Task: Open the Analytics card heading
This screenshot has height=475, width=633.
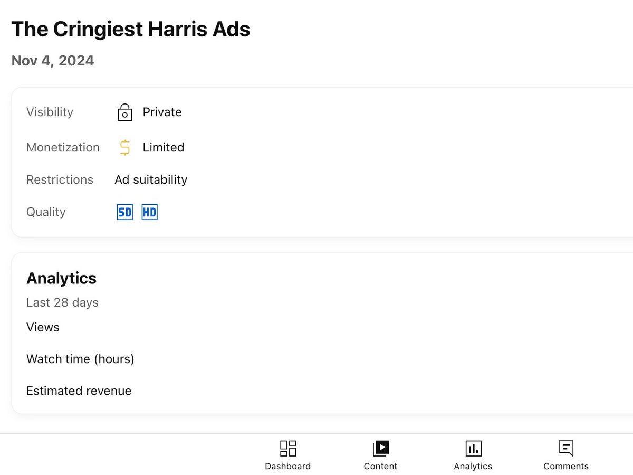Action: (61, 278)
